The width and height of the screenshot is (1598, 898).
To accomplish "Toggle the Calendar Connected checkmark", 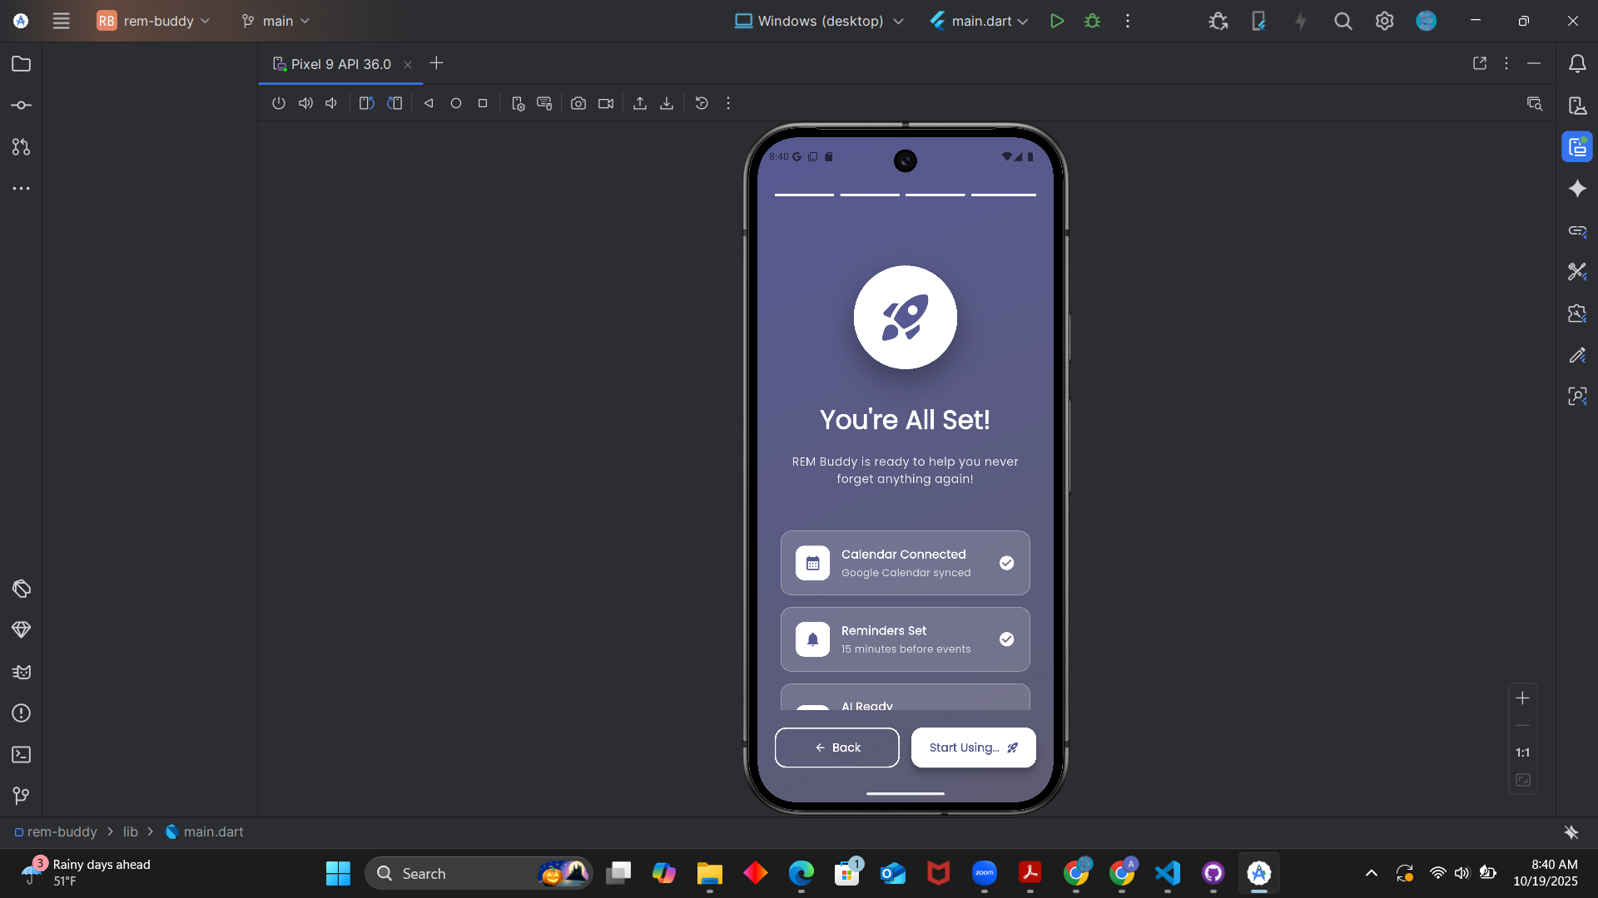I will pyautogui.click(x=1006, y=563).
